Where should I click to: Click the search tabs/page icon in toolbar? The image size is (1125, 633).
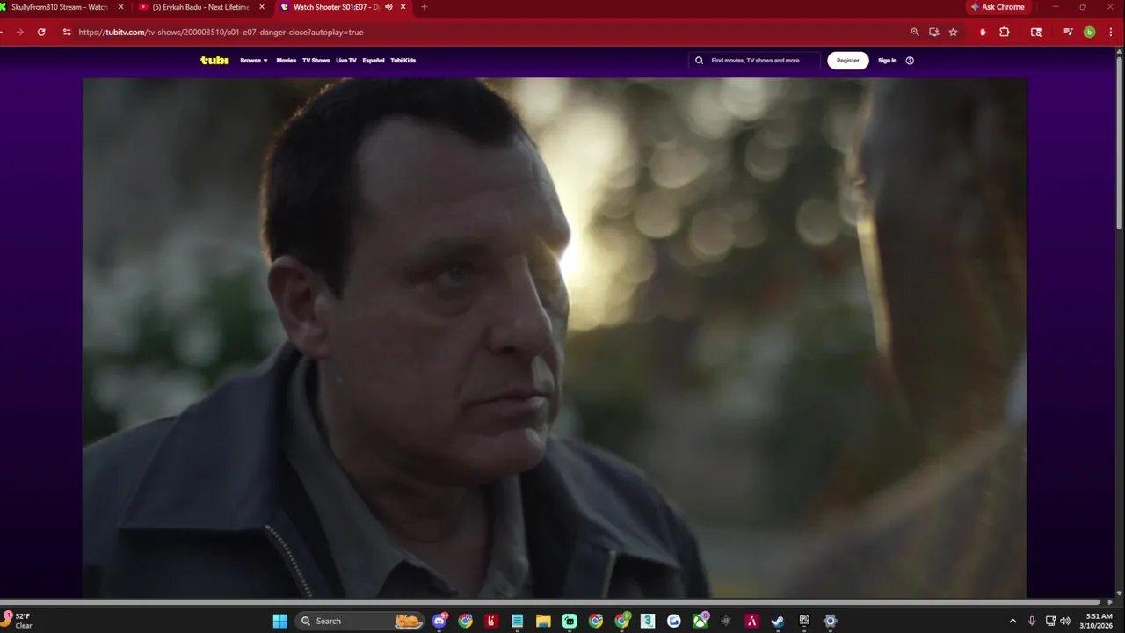coord(1036,32)
